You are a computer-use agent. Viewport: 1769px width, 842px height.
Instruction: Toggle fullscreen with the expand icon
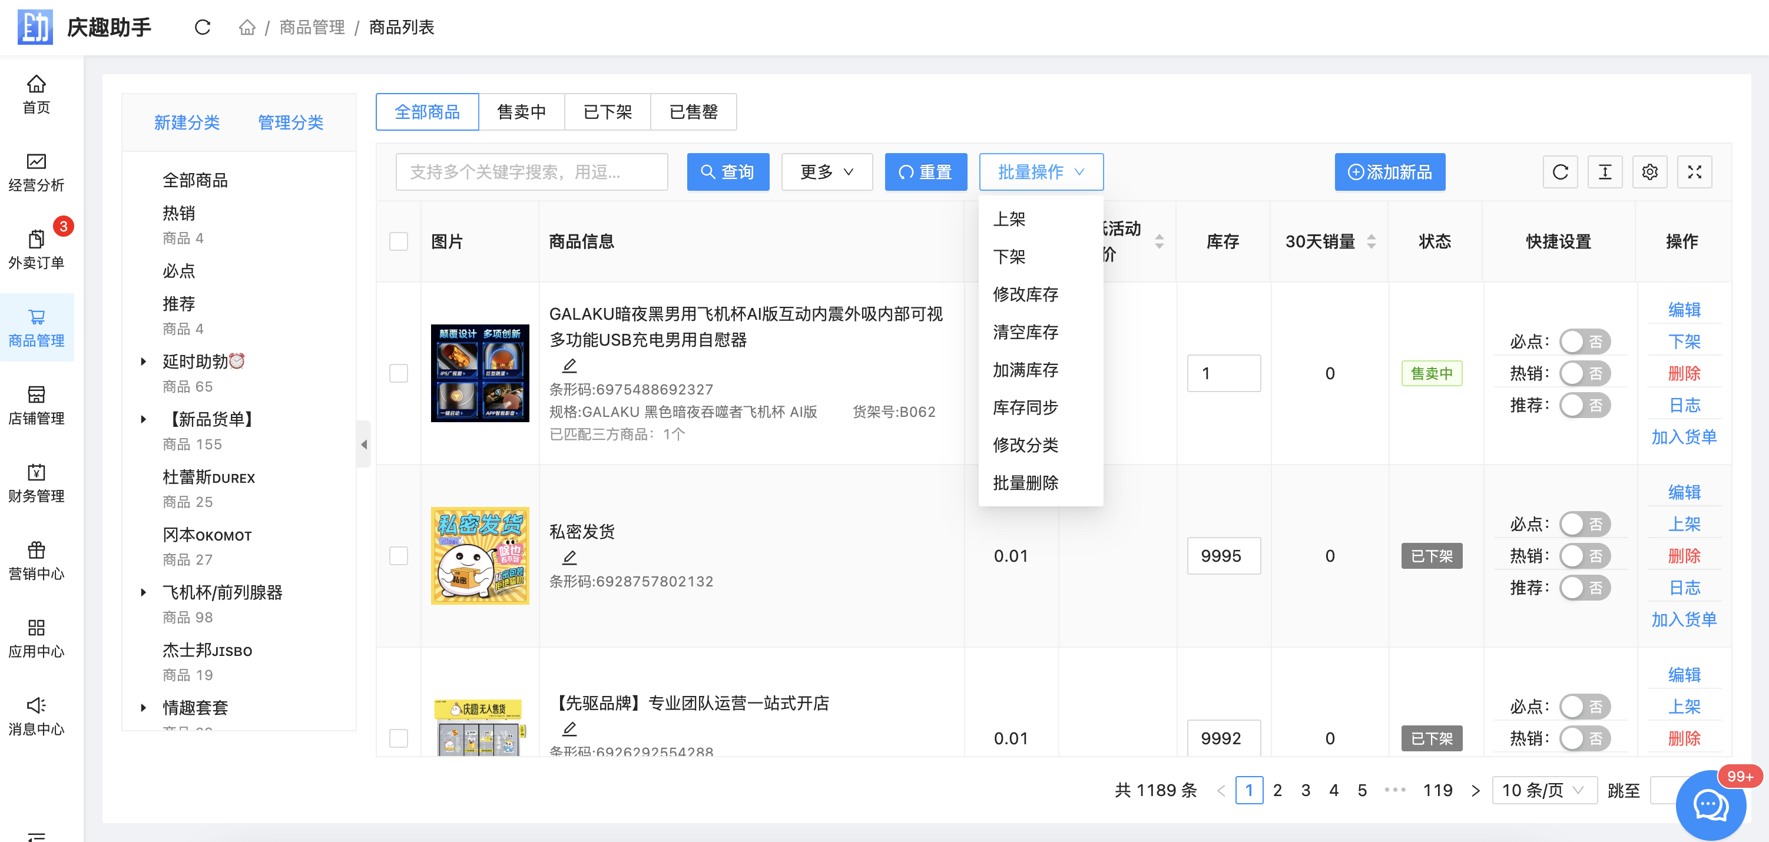point(1694,172)
